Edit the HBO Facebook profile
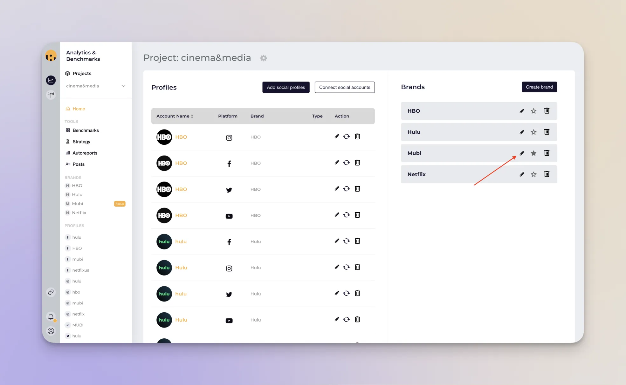626x385 pixels. tap(337, 163)
